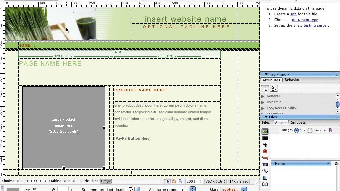This screenshot has height=191, width=340.
Task: Collapse the Tag <img> panel
Action: [266, 74]
